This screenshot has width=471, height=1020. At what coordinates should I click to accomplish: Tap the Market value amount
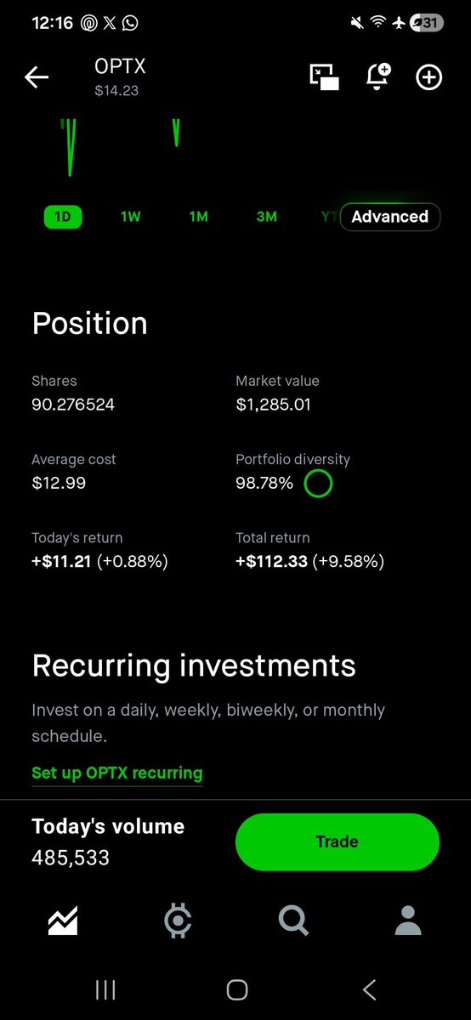(x=273, y=405)
